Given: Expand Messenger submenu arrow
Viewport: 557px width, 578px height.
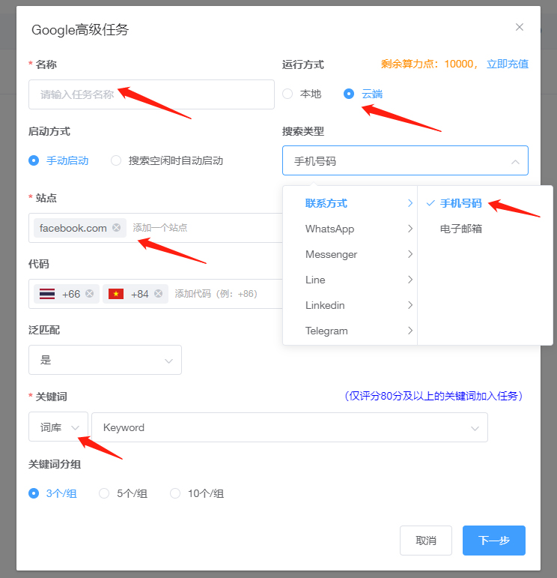Looking at the screenshot, I should 410,254.
